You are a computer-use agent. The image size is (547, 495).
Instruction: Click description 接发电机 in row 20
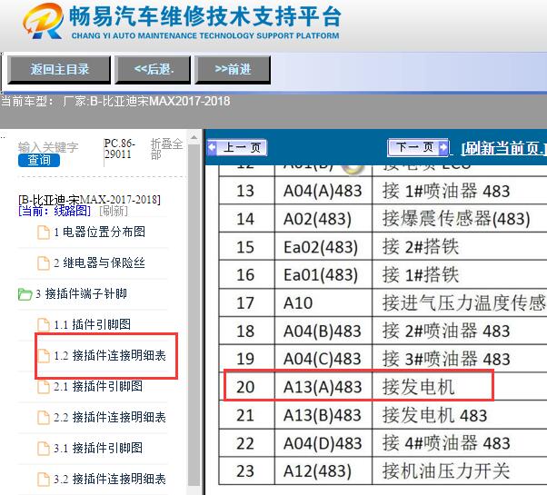419,387
